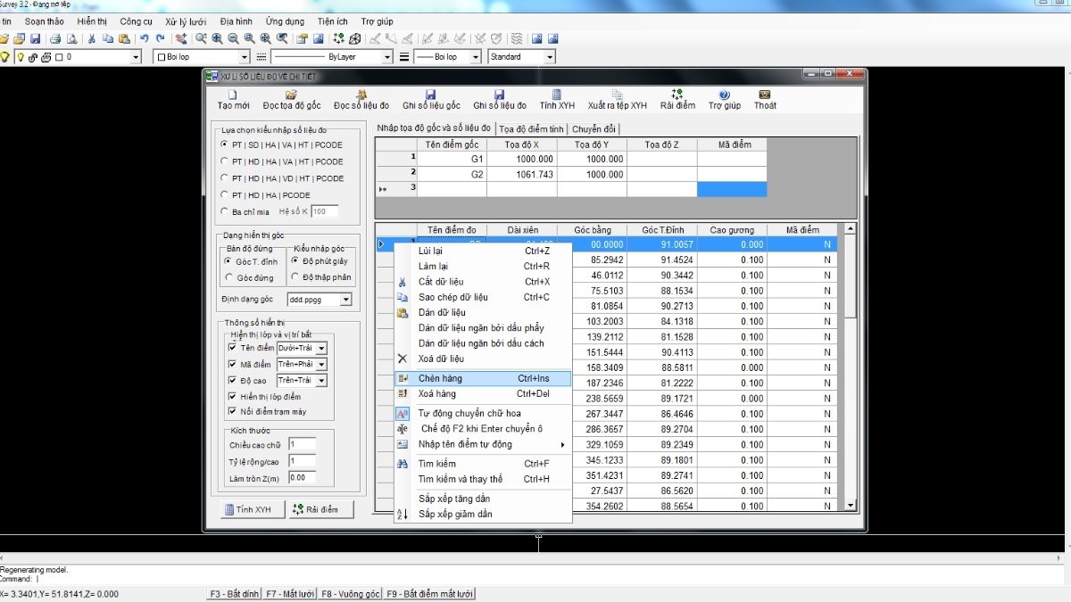Toggle the Mã điểm checkbox

tap(233, 364)
